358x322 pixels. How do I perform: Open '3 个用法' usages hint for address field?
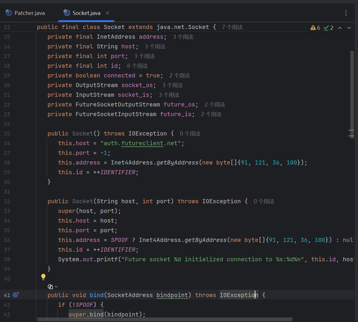point(183,37)
